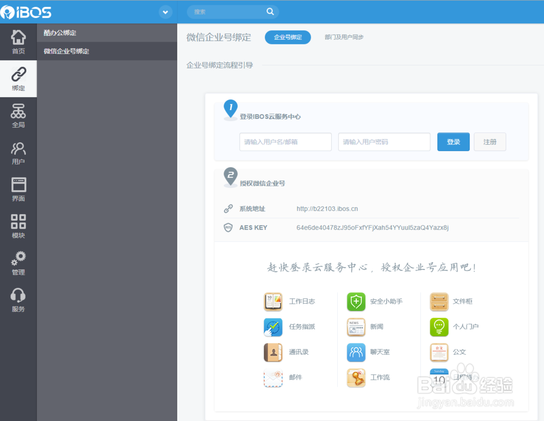Click the 新闻 news icon
Screen dimensions: 544x421
pos(356,327)
